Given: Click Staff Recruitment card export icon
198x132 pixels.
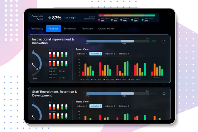Looking at the screenshot, I should pos(164,94).
